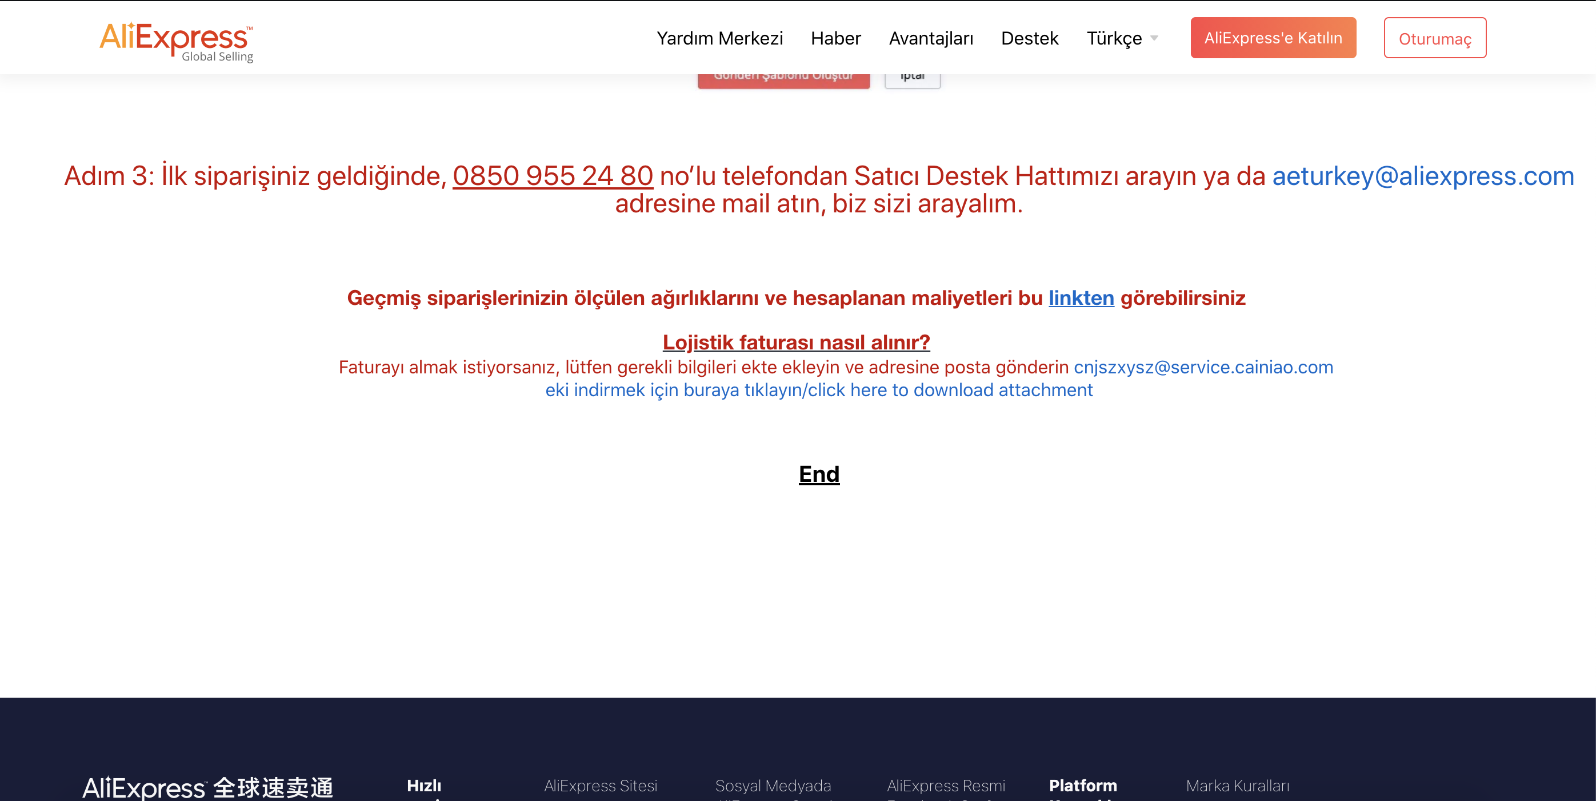Click the Platform footer heading

coord(1083,786)
